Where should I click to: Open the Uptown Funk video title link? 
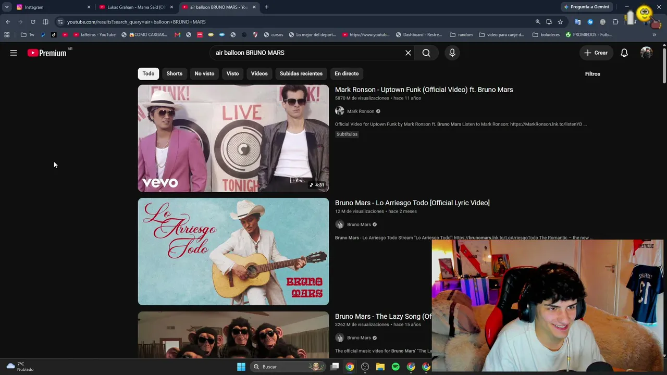point(424,90)
